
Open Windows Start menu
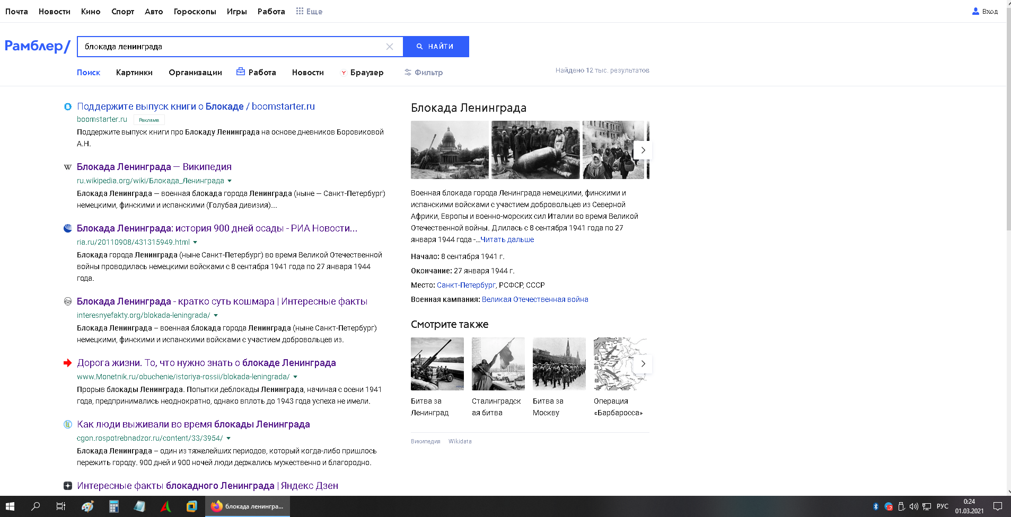[x=10, y=506]
